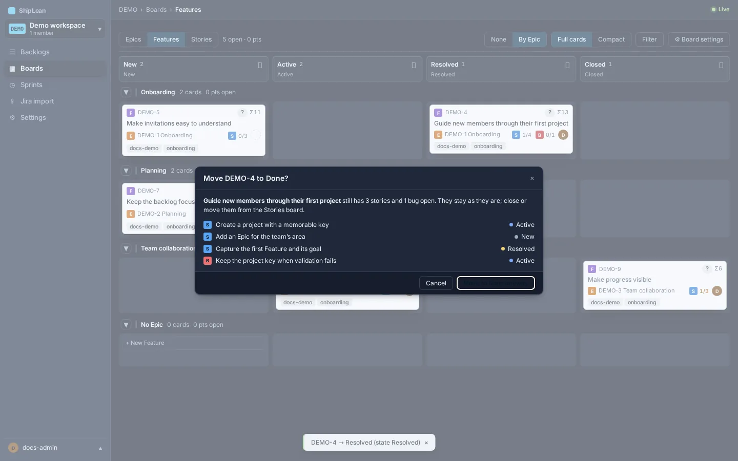Viewport: 738px width, 461px height.
Task: Collapse the No Epic swimlane
Action: tap(126, 325)
